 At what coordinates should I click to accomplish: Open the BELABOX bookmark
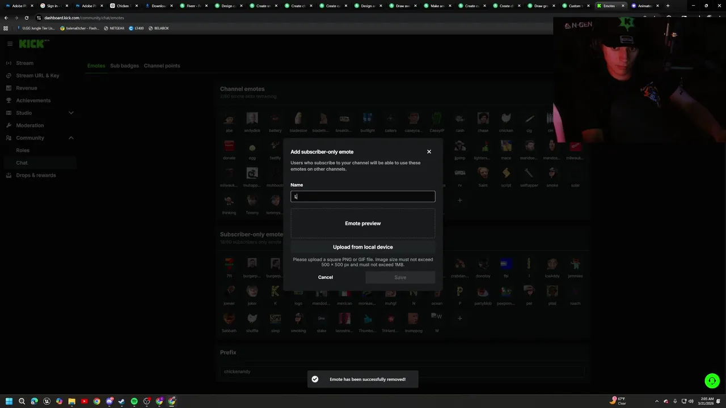click(x=158, y=28)
